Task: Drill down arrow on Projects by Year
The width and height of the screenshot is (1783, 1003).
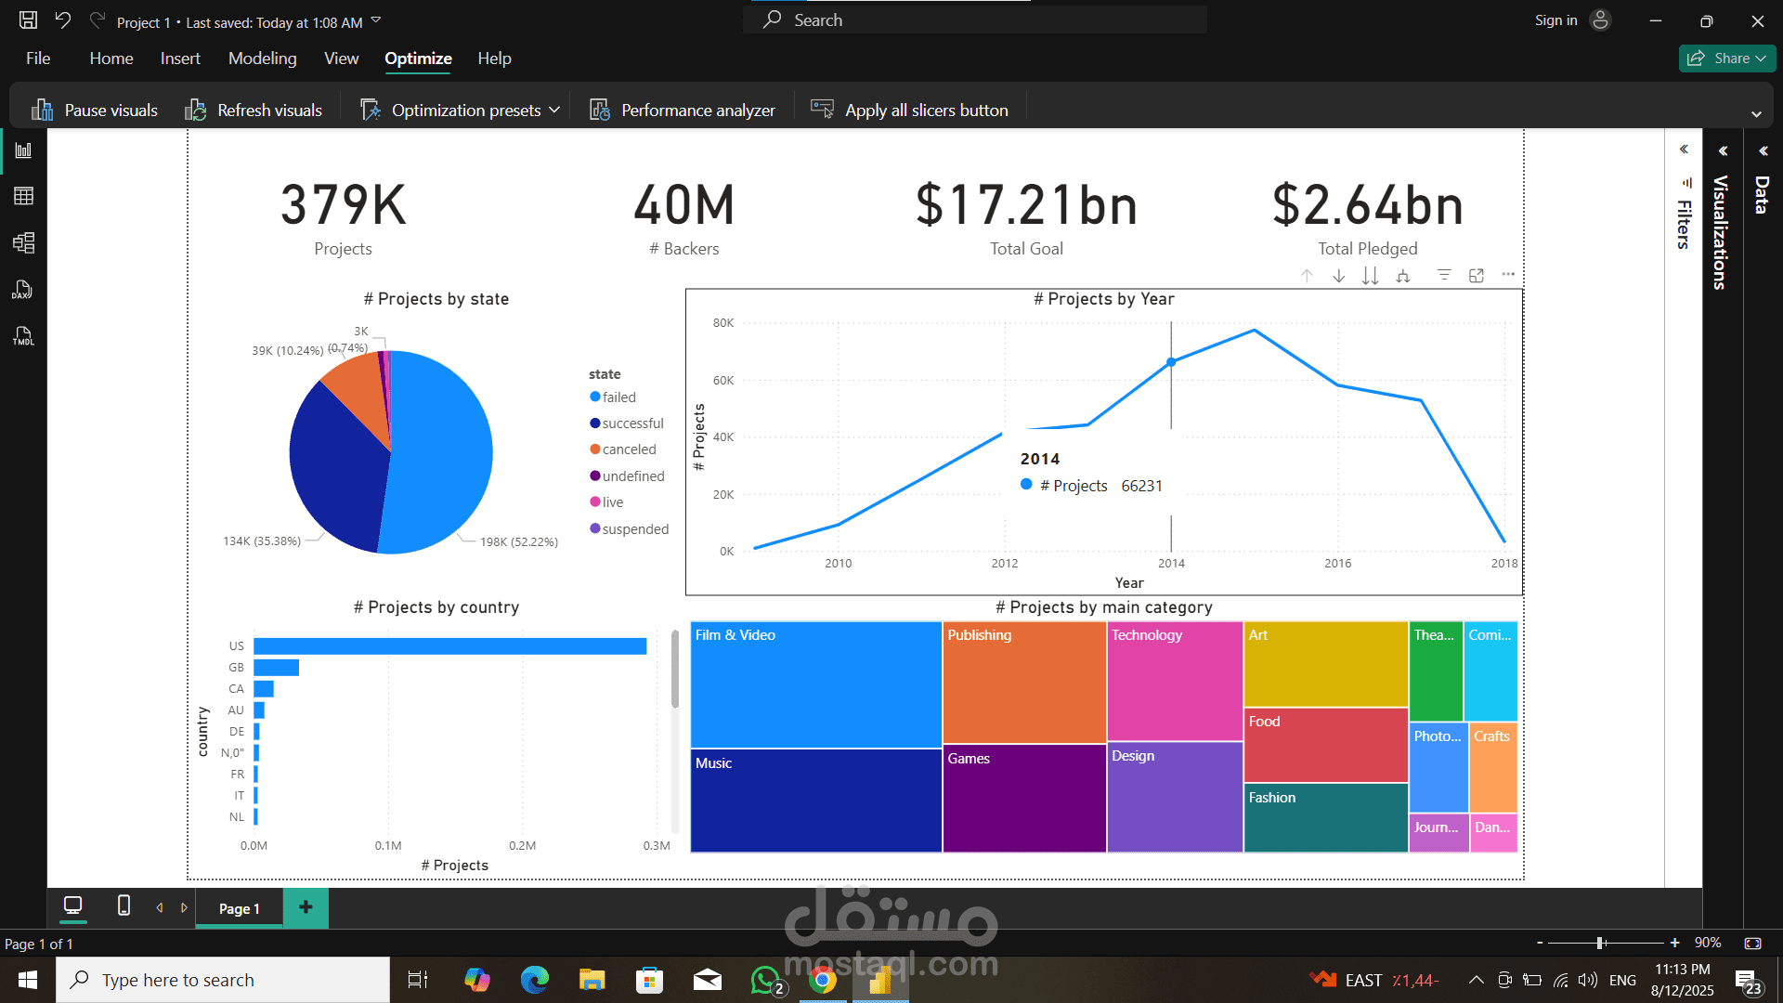Action: (1338, 276)
